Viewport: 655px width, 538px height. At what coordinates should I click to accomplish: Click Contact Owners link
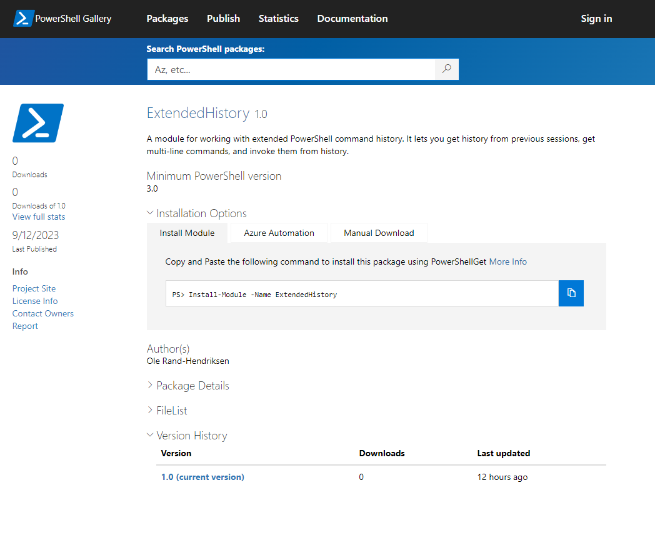pyautogui.click(x=43, y=313)
